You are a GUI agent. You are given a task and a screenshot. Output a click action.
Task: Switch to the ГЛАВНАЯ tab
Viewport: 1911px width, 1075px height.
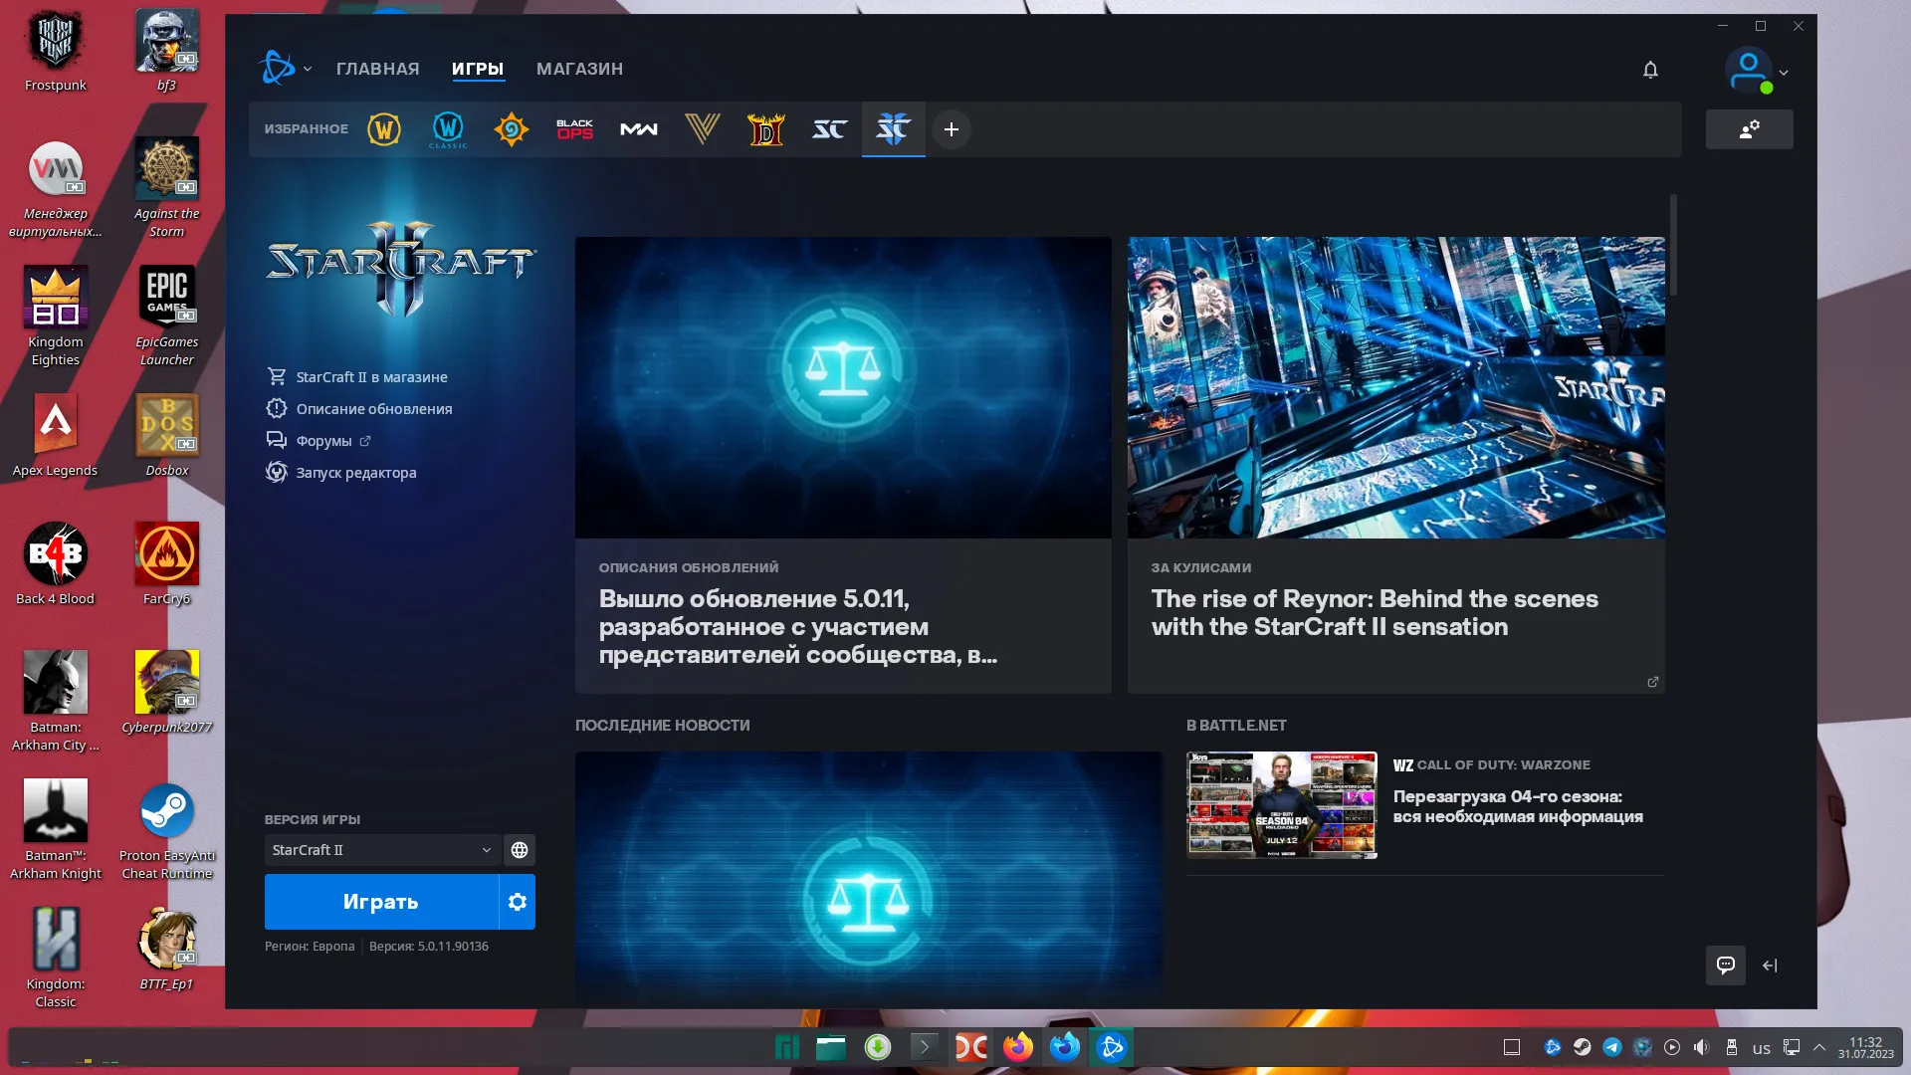pyautogui.click(x=378, y=69)
